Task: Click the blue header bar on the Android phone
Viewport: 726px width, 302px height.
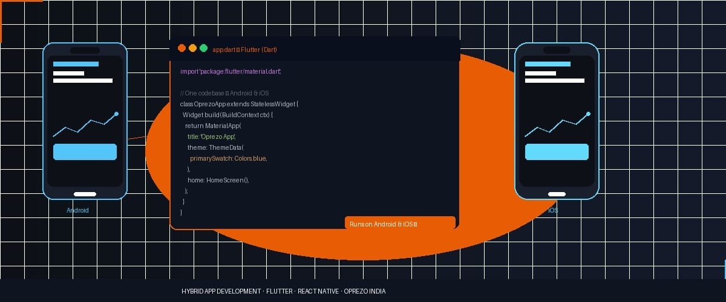Action: pyautogui.click(x=76, y=64)
